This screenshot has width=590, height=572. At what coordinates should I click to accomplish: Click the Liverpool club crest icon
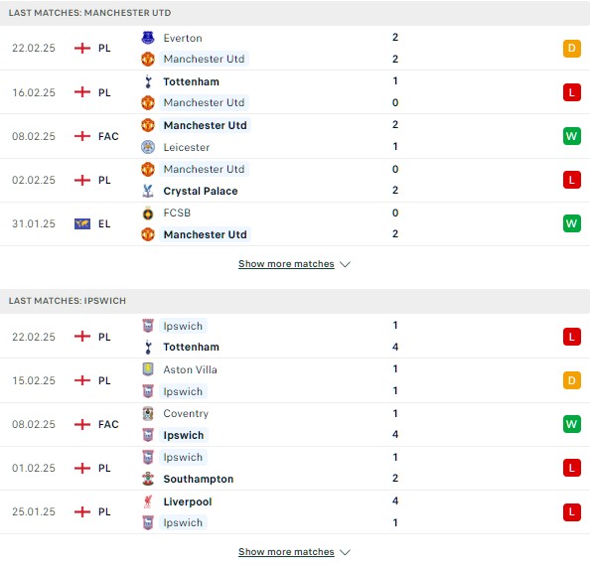point(148,501)
